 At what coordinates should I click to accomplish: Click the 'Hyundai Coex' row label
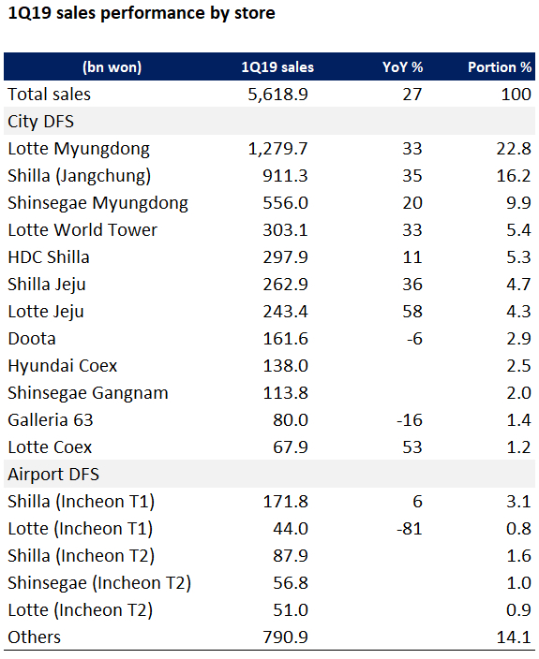click(x=62, y=366)
